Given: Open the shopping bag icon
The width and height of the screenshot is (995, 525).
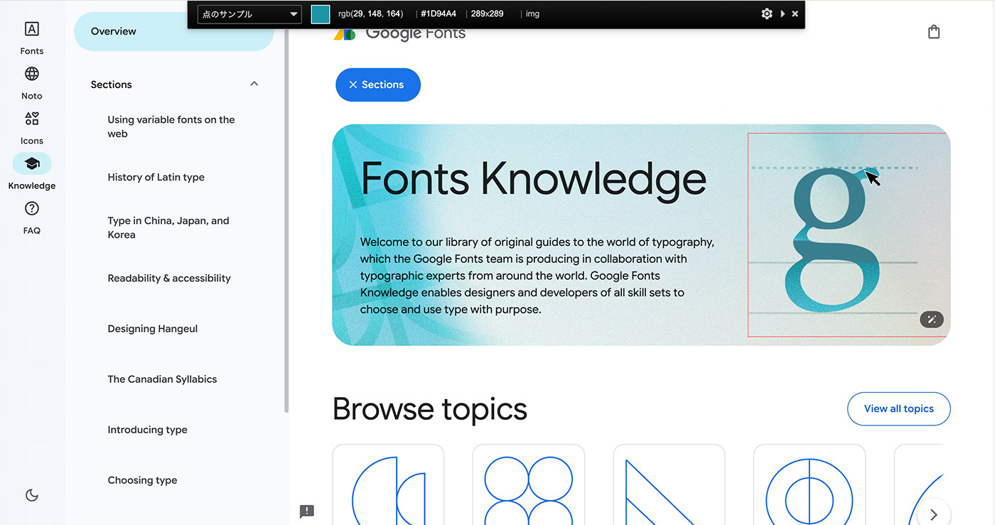Looking at the screenshot, I should pyautogui.click(x=934, y=32).
